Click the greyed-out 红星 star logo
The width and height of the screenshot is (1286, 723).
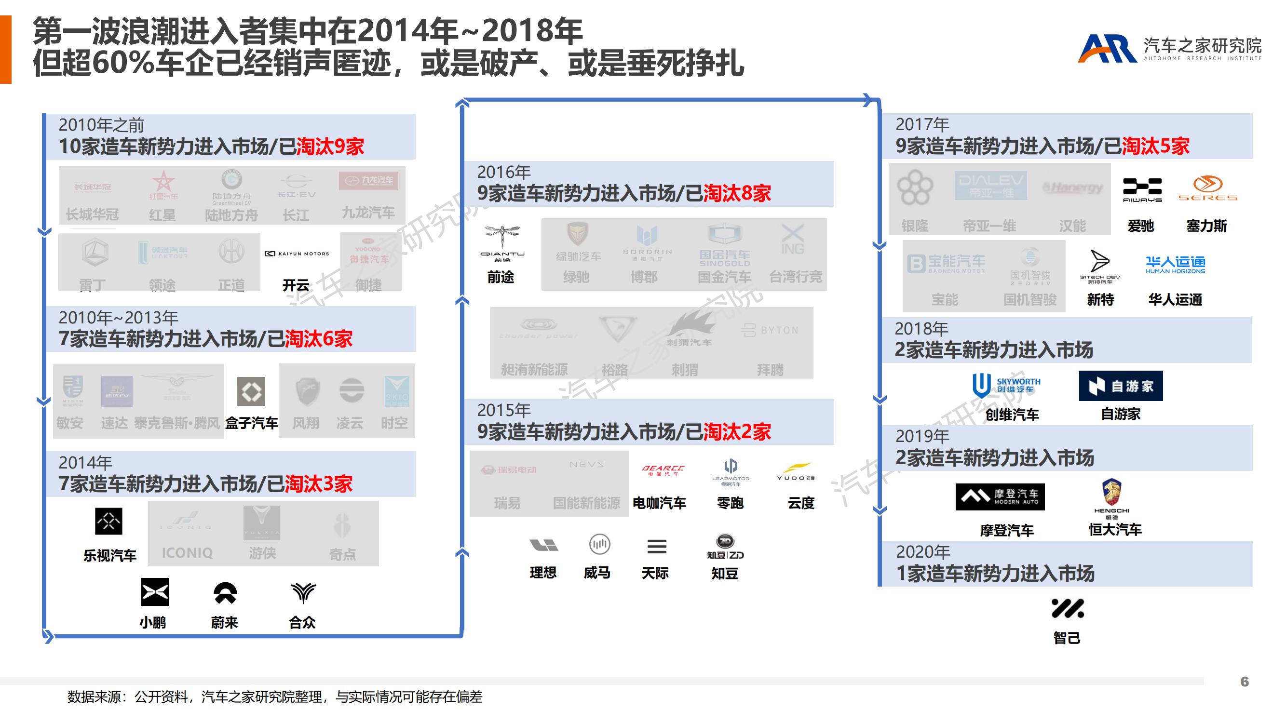(x=163, y=186)
